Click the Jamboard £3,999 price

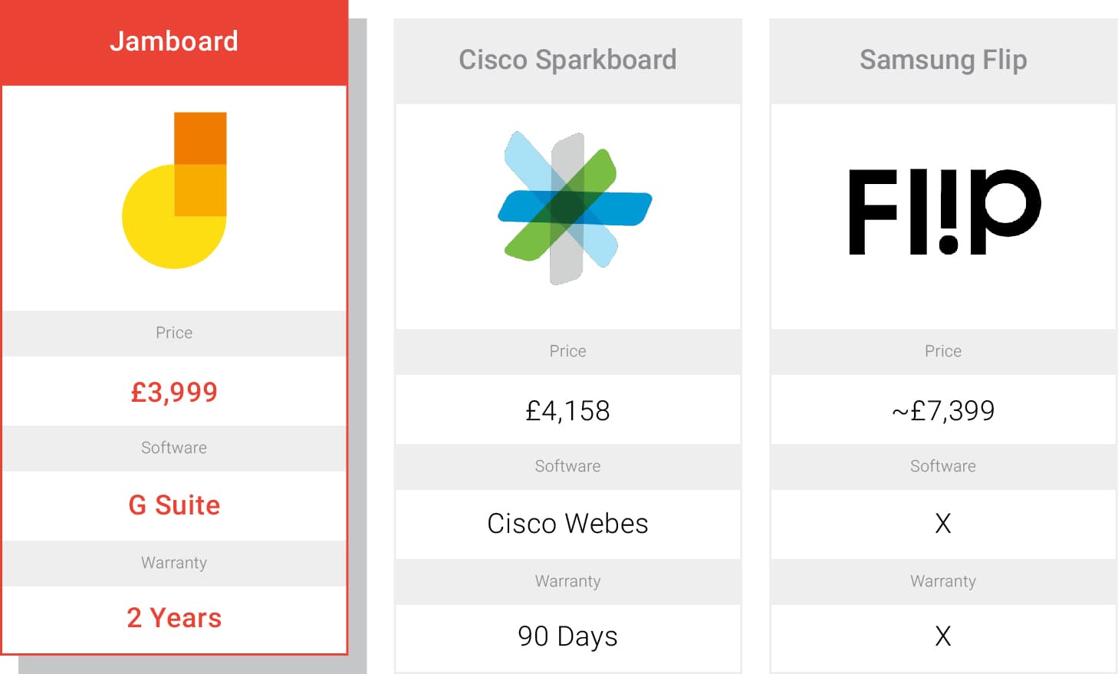(174, 392)
